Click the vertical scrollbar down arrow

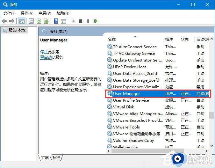pos(211,146)
